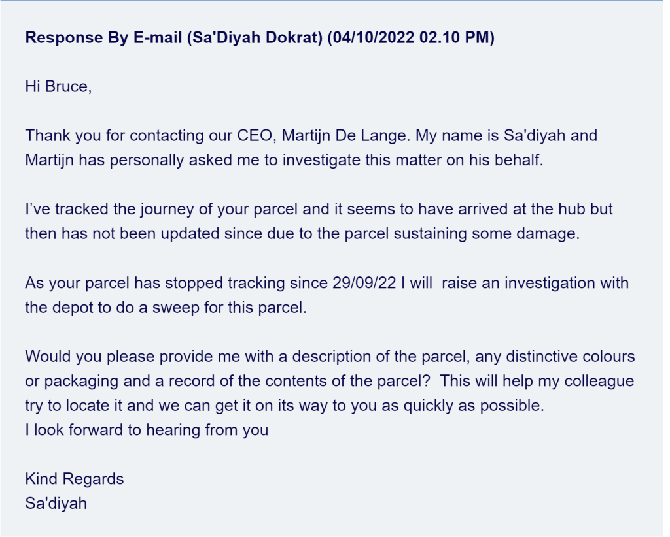Click the date 29/09/22 in the message
Viewport: 670px width, 537px height.
(363, 283)
